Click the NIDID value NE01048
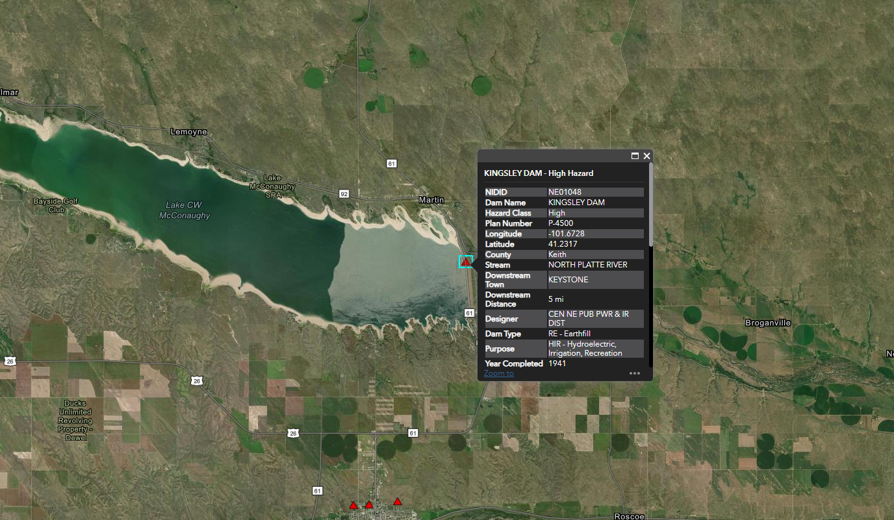The height and width of the screenshot is (520, 894). 564,192
